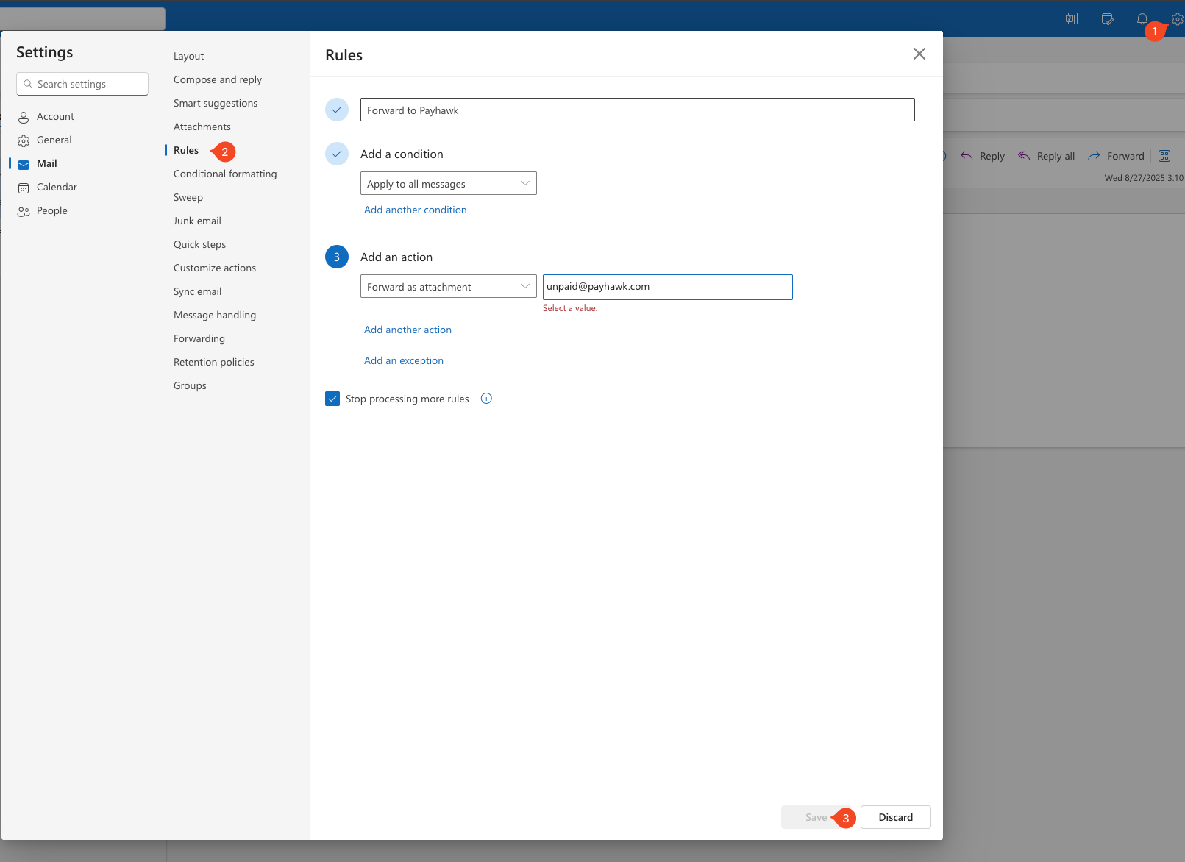Click the feedback chat icon in top bar
The height and width of the screenshot is (862, 1185).
1107,19
